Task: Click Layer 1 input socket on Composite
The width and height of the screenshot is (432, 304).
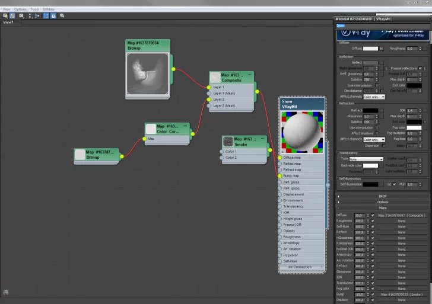Action: 209,87
